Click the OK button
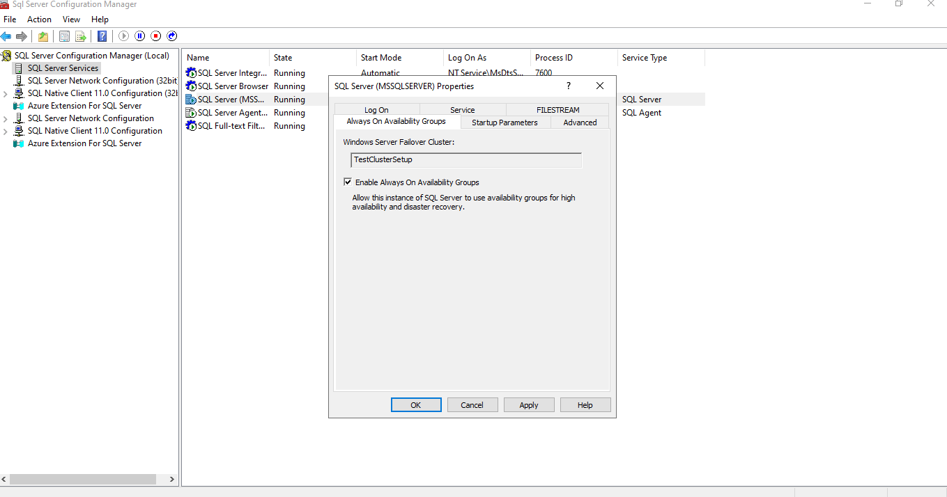 coord(416,405)
